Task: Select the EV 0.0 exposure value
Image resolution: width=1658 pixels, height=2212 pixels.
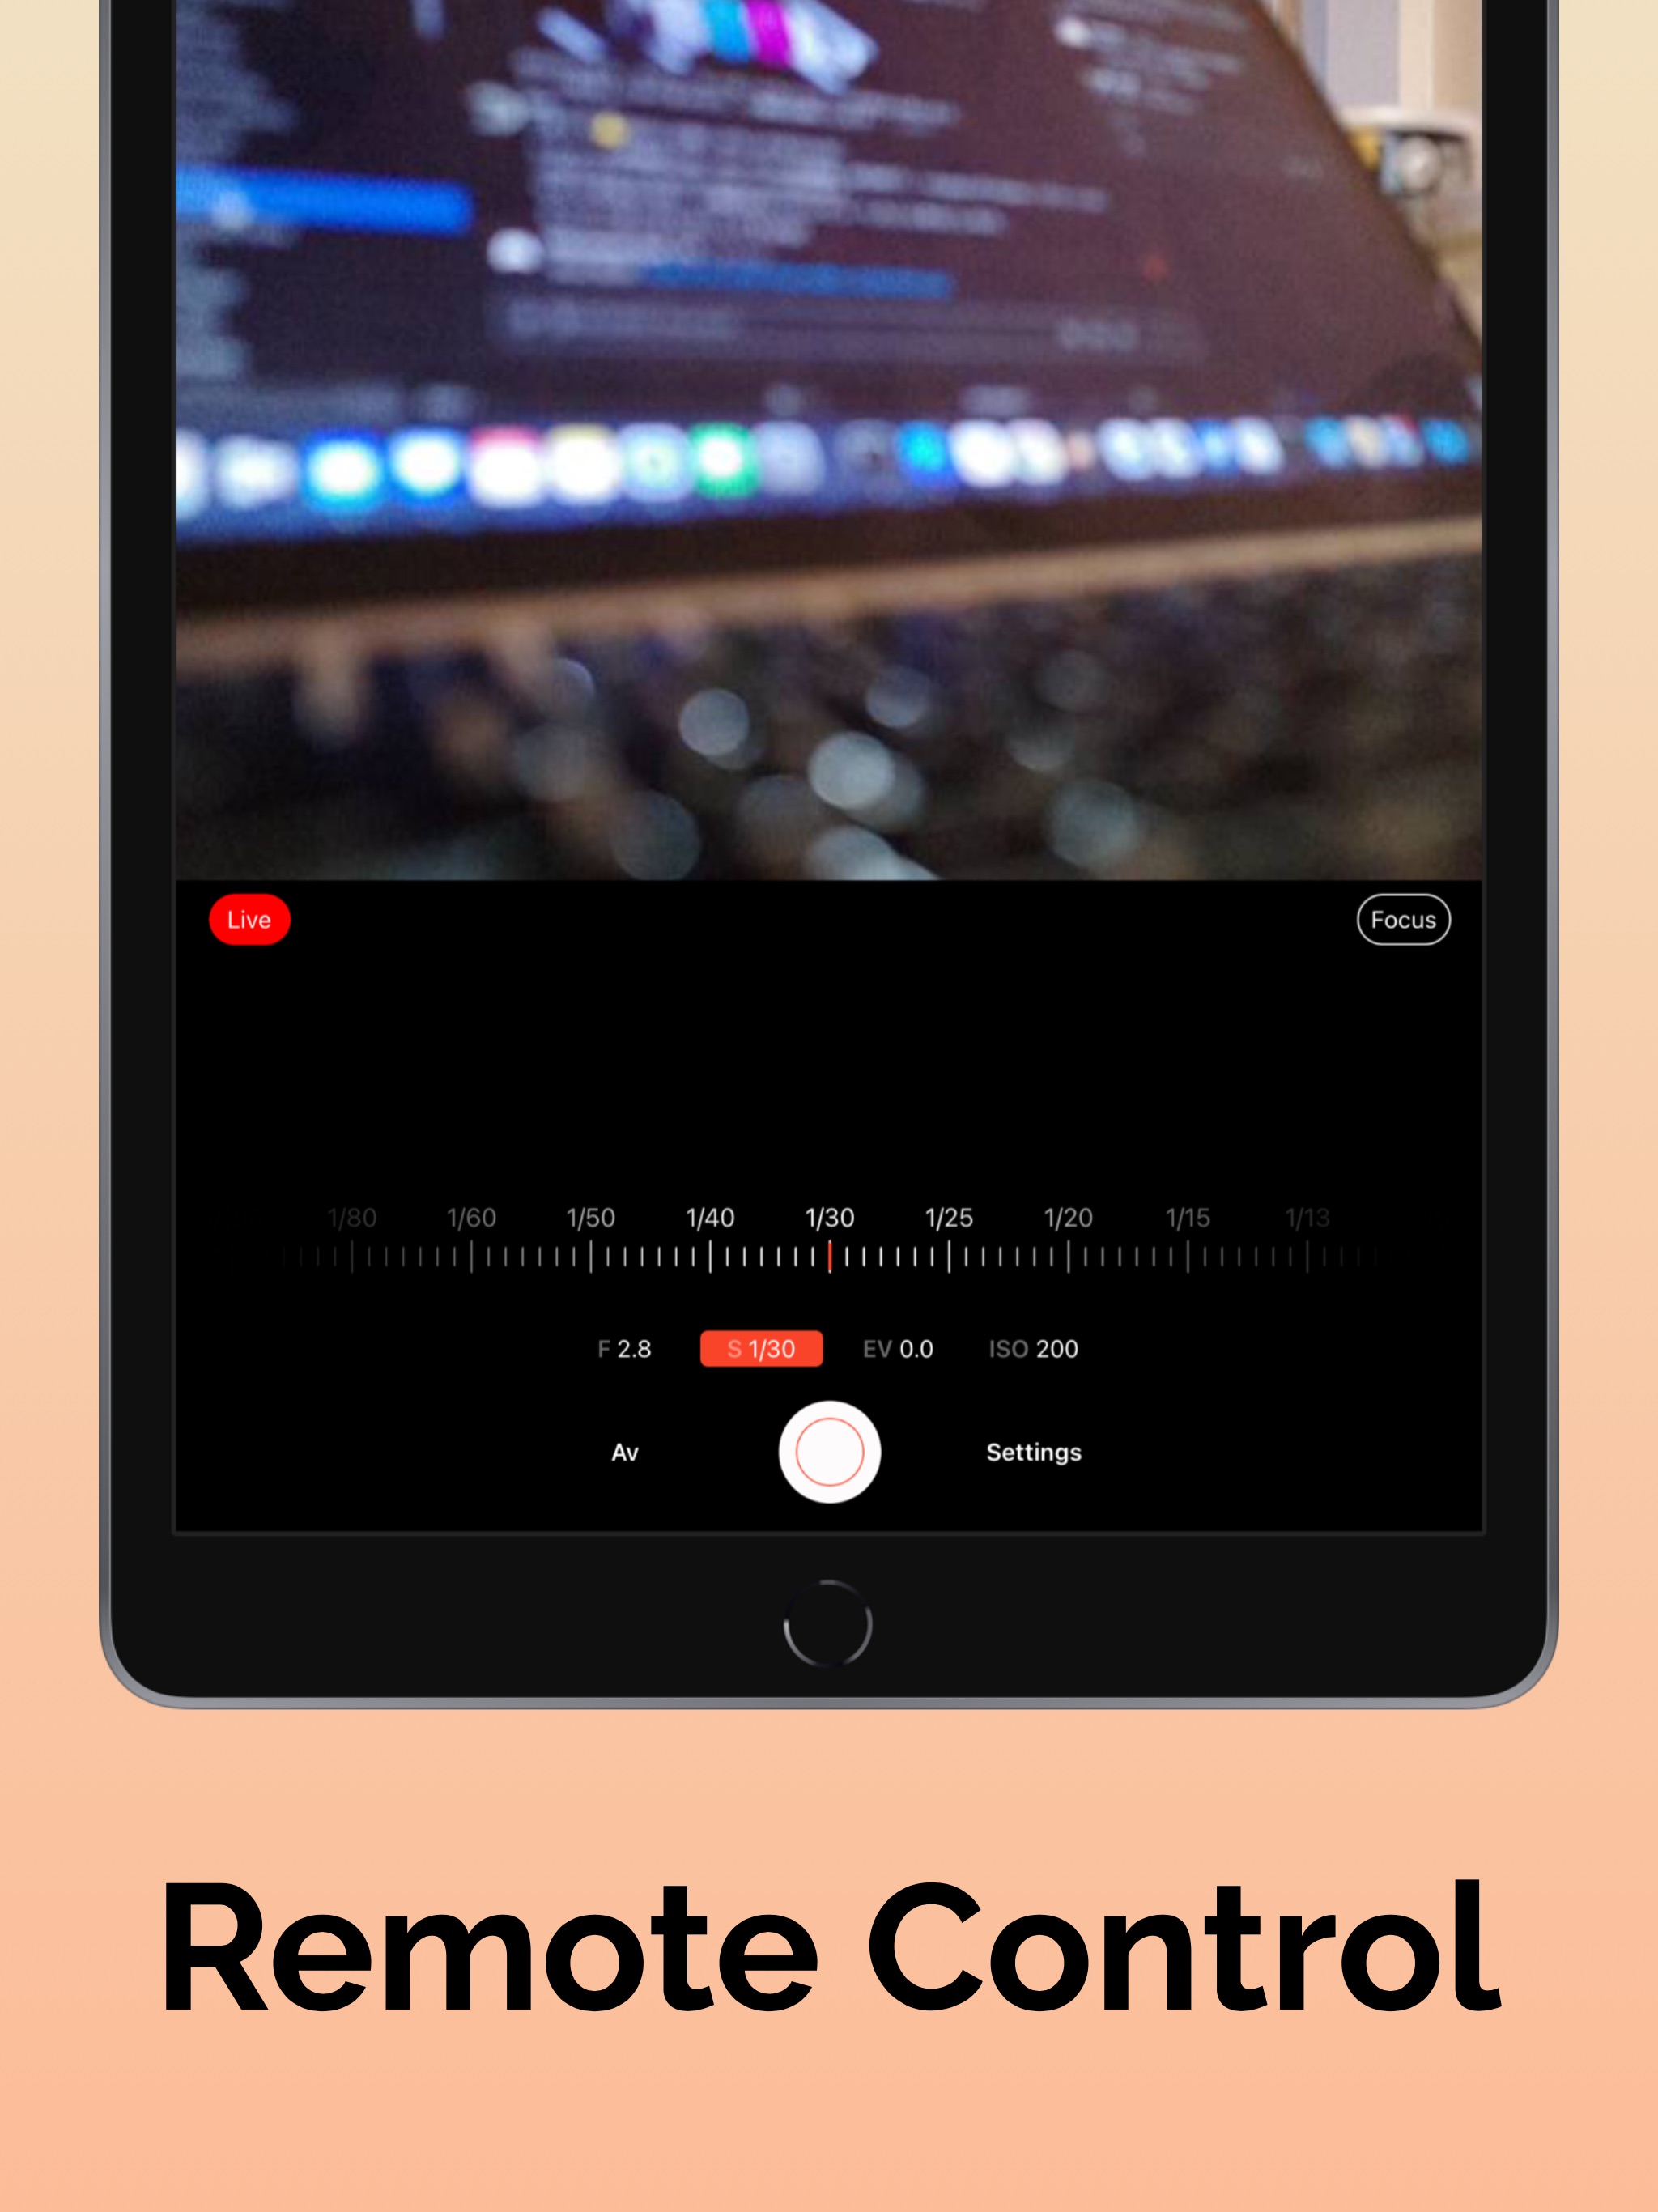Action: [897, 1348]
